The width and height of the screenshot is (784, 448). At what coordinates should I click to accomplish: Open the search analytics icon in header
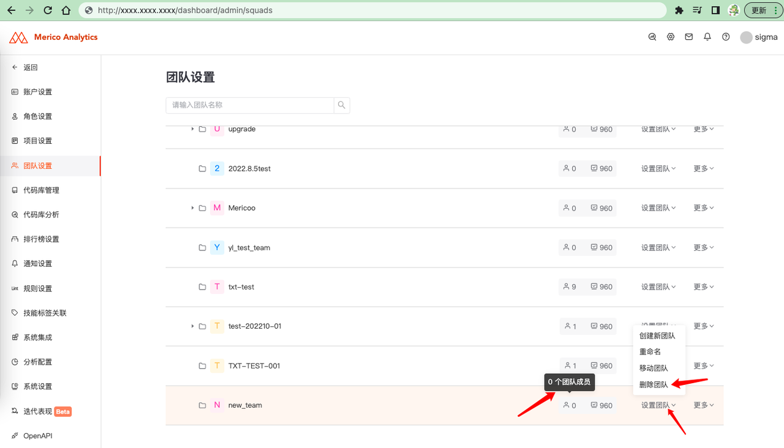(x=652, y=37)
